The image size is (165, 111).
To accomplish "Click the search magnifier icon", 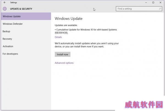I will pyautogui.click(x=160, y=9).
